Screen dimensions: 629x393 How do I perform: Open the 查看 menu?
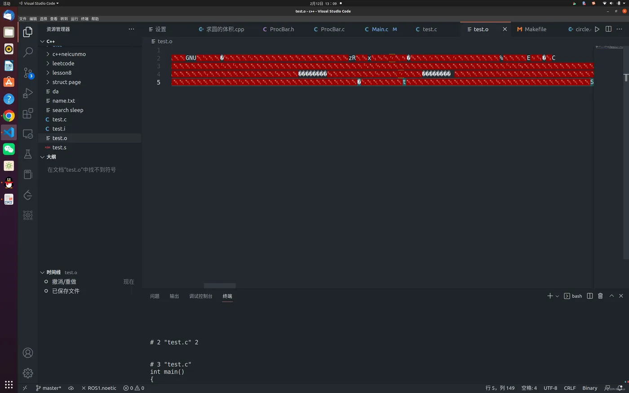[x=54, y=19]
